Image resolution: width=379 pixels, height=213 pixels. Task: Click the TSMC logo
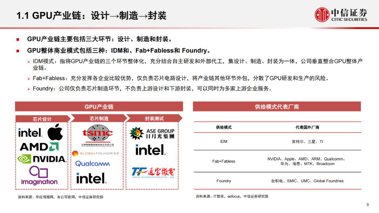pyautogui.click(x=98, y=135)
